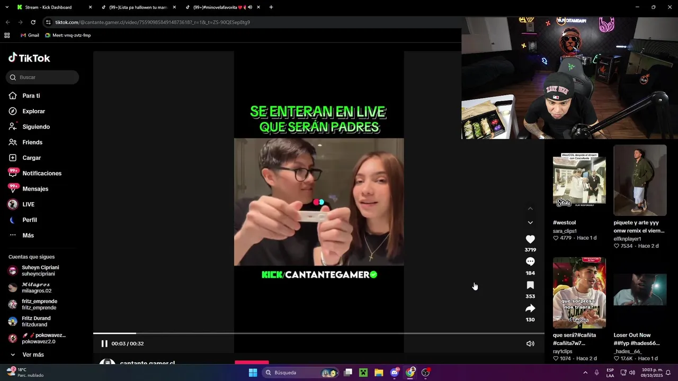Open the tab search dropdown arrow

[x=7, y=7]
